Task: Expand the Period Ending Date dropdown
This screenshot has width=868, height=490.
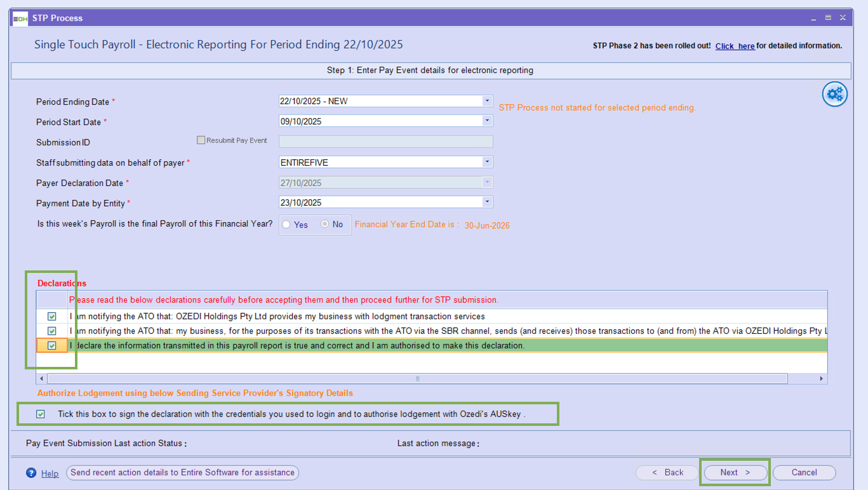Action: point(487,101)
